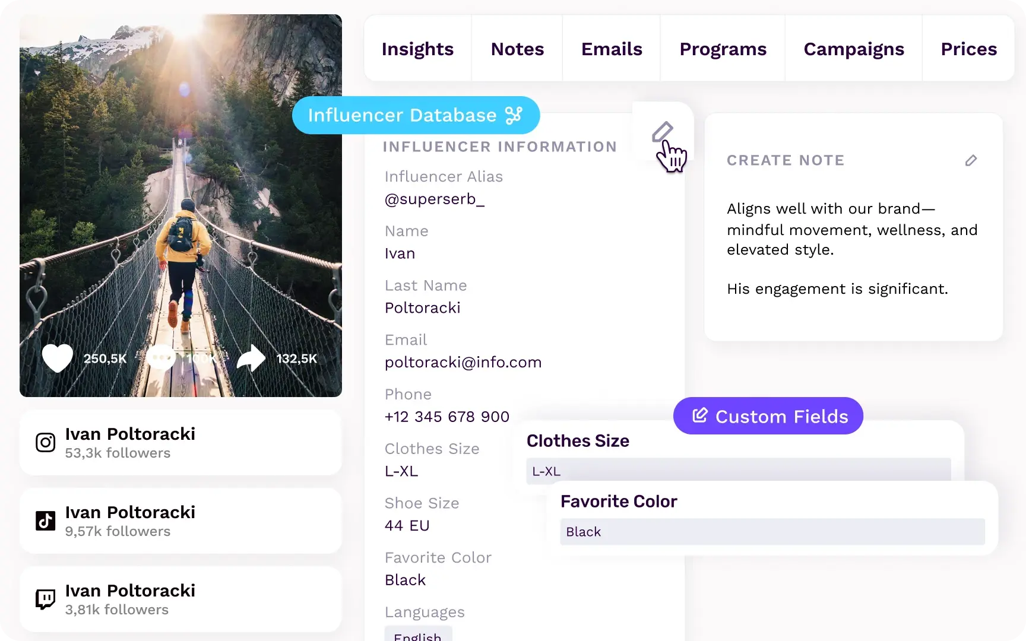Go to the Programs tab

point(723,49)
